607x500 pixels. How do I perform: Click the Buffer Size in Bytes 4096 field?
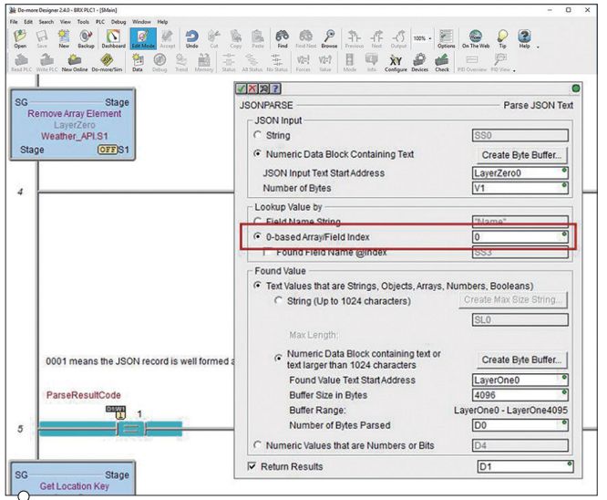click(520, 395)
